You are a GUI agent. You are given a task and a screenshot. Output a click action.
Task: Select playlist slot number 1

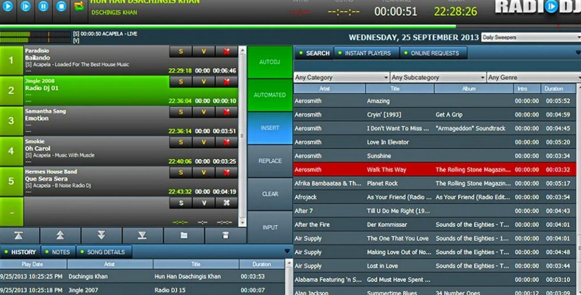[x=11, y=60]
